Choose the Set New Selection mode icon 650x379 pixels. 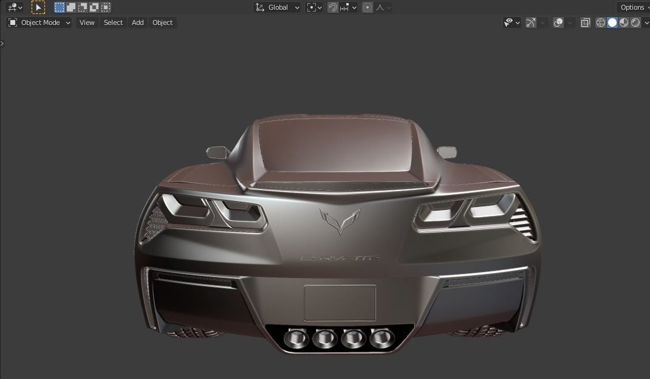pyautogui.click(x=60, y=7)
